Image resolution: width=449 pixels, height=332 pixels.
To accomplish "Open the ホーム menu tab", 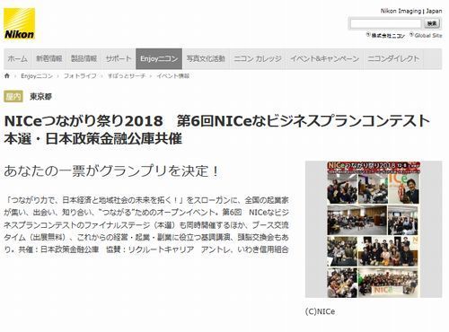I will click(x=17, y=58).
